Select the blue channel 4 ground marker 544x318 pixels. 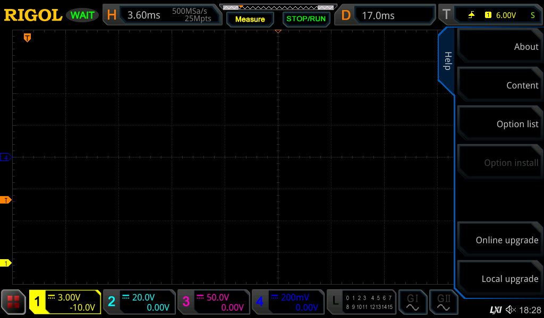tap(6, 157)
